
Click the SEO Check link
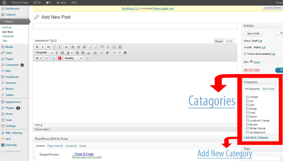257,62
